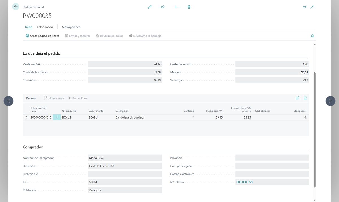Click the vertical scrollbar thumb
Screen dimensions: 339x202
pyautogui.click(x=314, y=130)
